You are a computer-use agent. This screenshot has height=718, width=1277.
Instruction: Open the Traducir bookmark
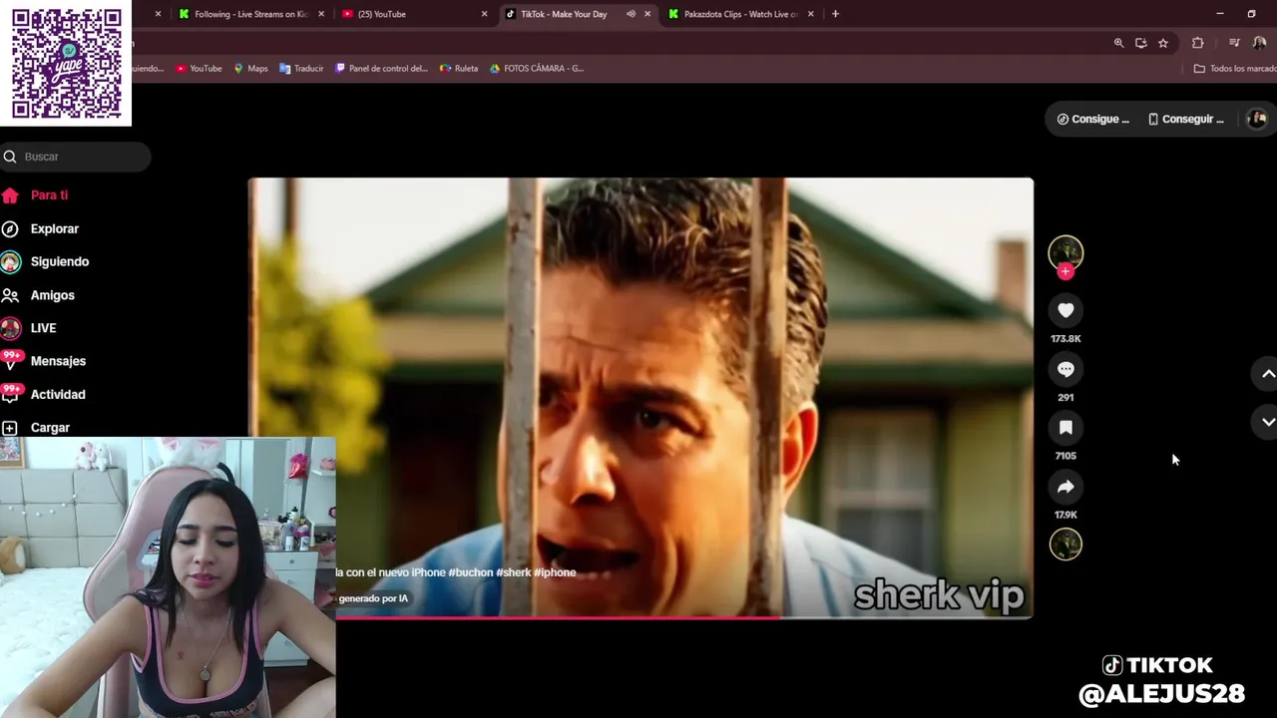(x=301, y=68)
